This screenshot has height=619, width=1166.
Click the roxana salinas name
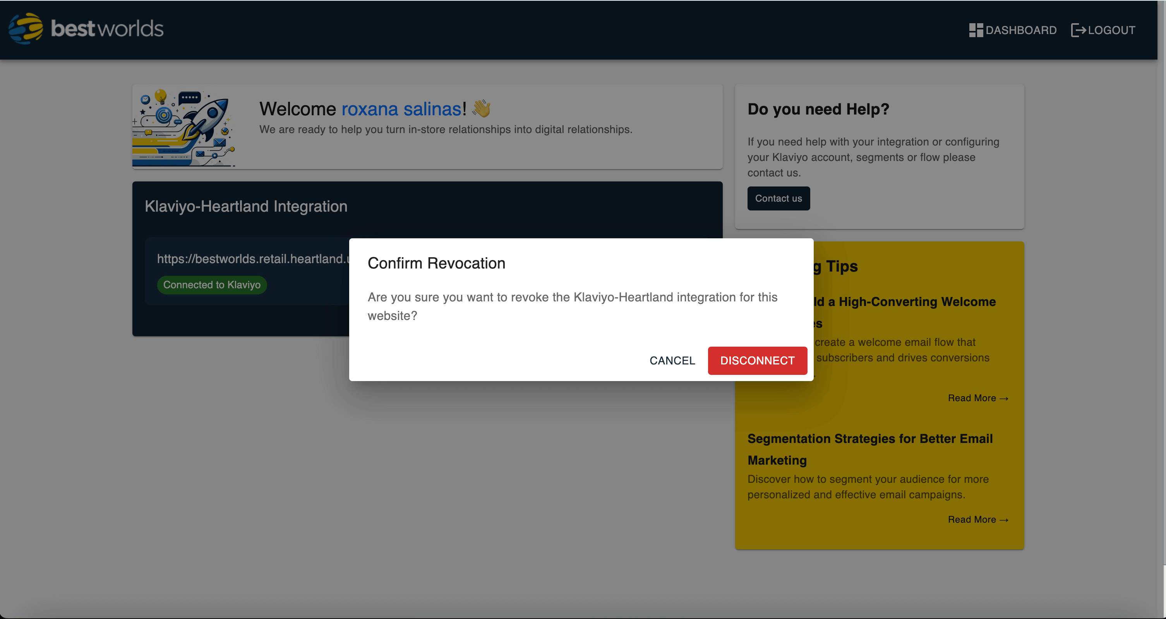click(x=401, y=109)
